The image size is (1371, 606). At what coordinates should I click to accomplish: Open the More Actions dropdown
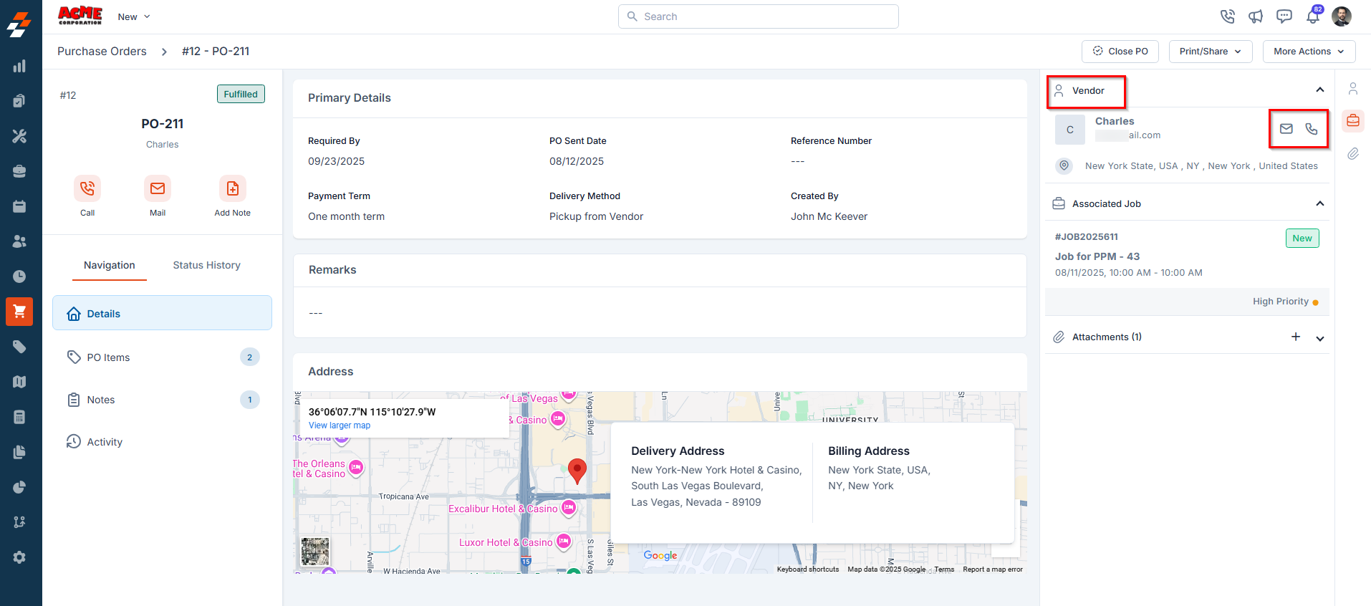coord(1309,52)
